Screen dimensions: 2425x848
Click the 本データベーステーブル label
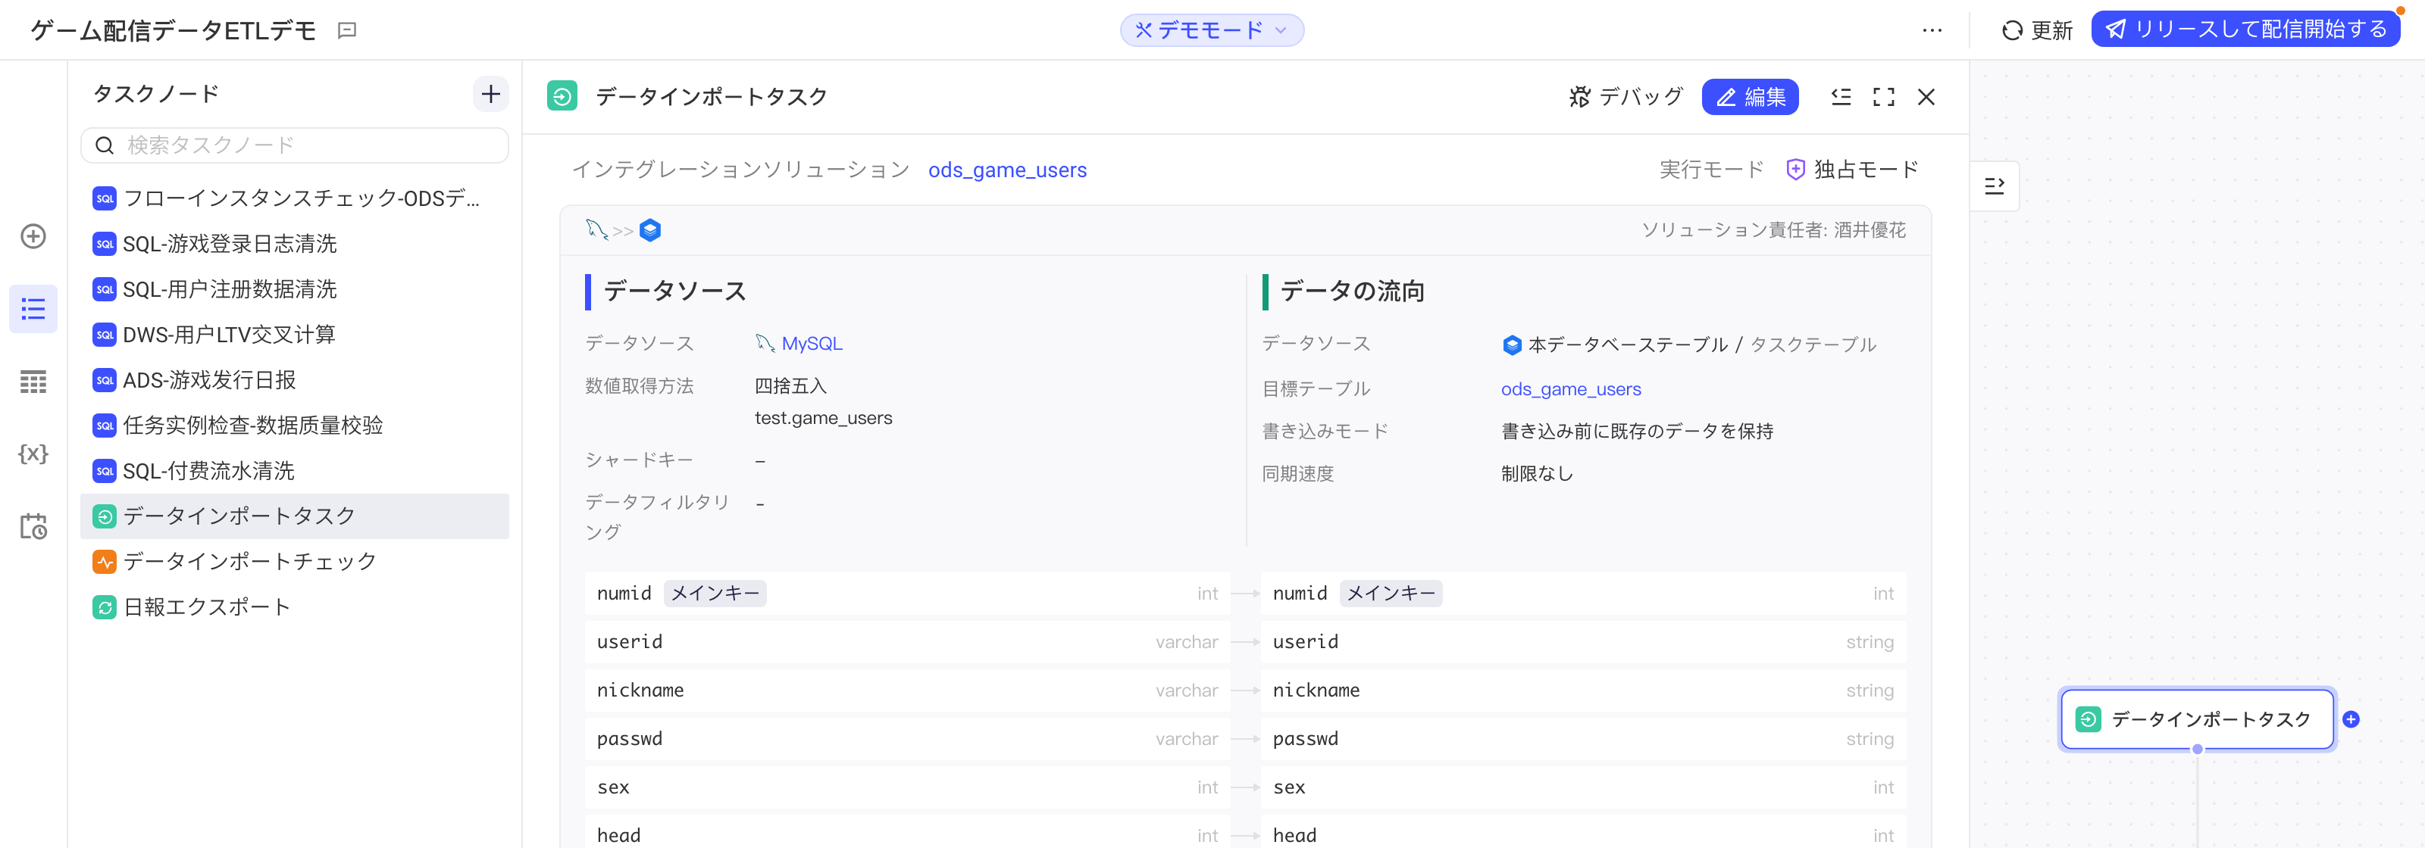1628,345
